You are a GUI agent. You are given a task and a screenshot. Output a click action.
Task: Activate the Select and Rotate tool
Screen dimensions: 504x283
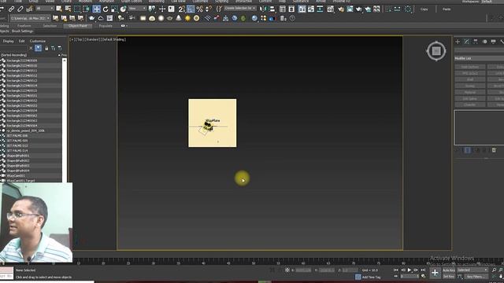click(106, 9)
